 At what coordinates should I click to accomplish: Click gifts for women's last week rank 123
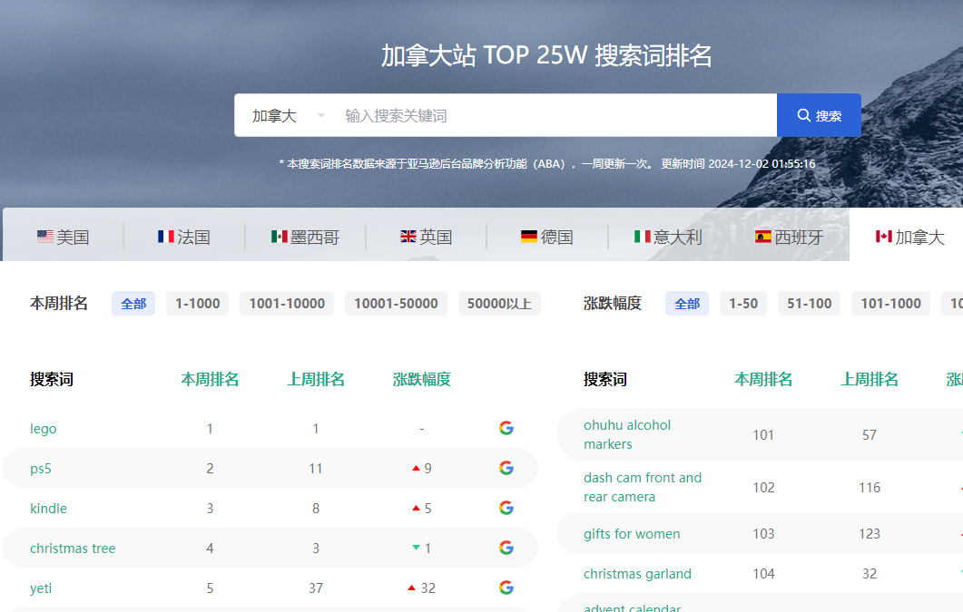pyautogui.click(x=870, y=533)
